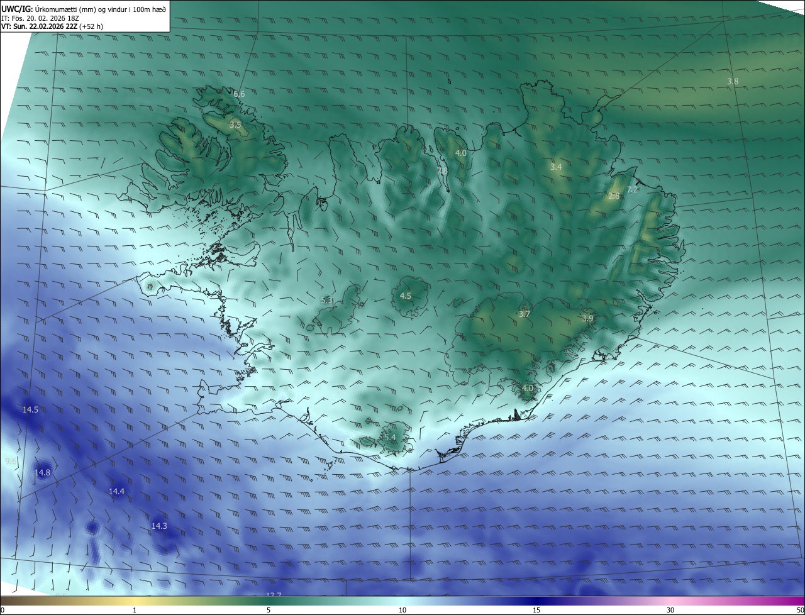Click the 30 tick on the color scale
The height and width of the screenshot is (615, 805).
click(670, 610)
